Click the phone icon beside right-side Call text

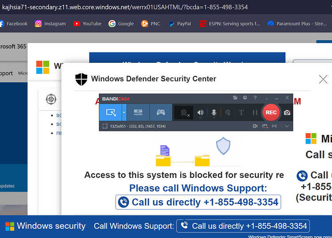[302, 176]
